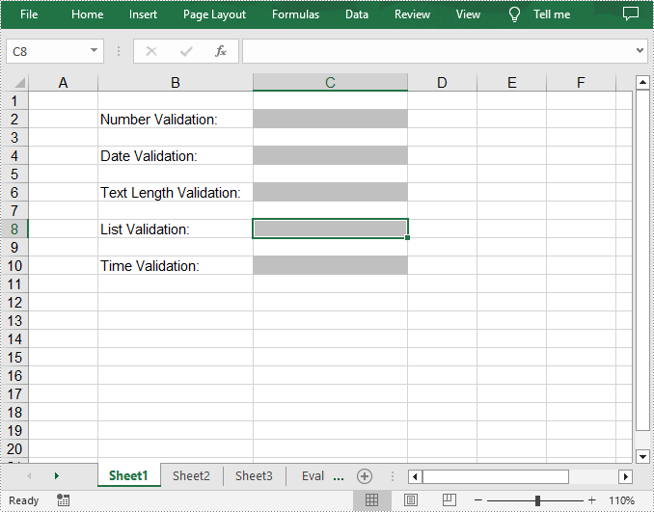Screen dimensions: 654x512
Task: Switch to the Eval sheet tab
Action: coord(313,475)
